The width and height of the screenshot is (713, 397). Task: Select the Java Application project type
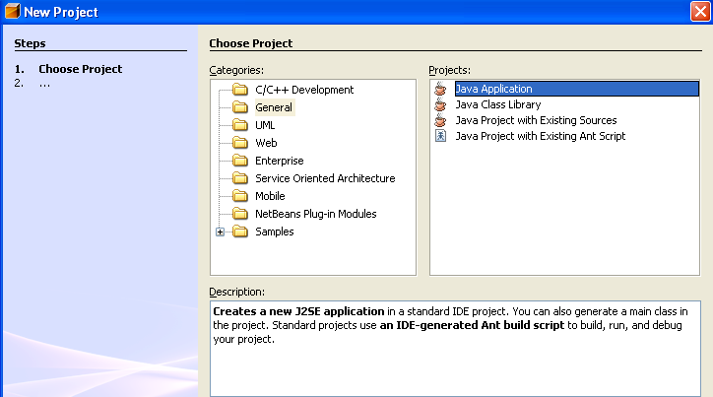coord(576,89)
